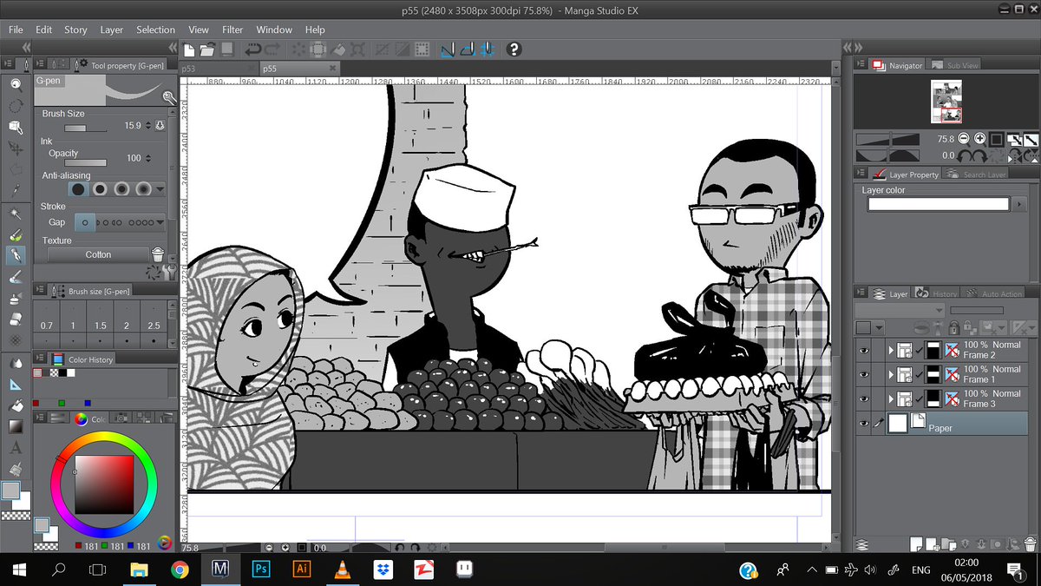Select the Figure ruler triangle tool

tap(16, 384)
